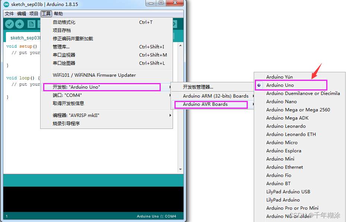346x222 pixels.
Task: Open the 帮助 menu
Action: (58, 14)
